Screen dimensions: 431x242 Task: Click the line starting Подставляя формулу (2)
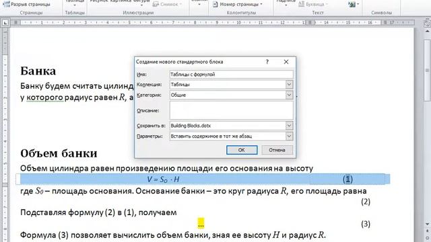(x=98, y=212)
